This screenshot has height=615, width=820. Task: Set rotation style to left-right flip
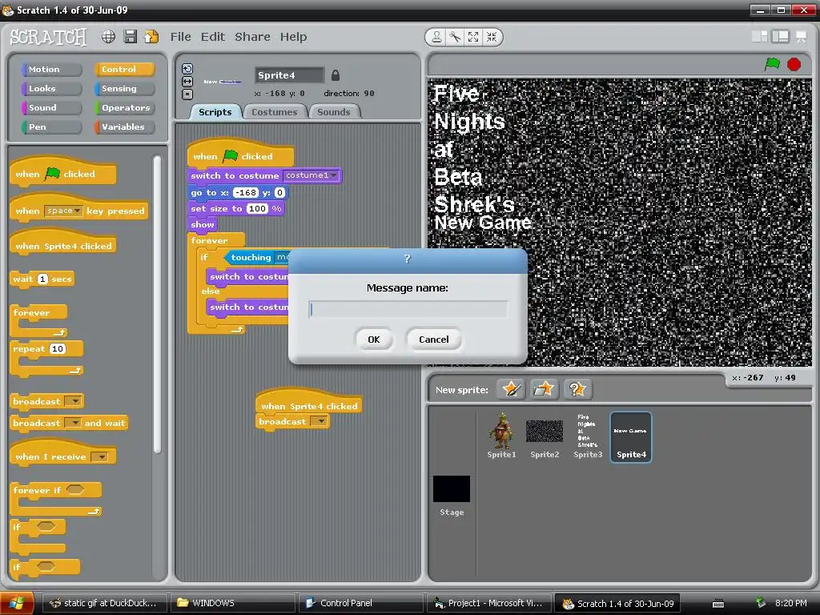pyautogui.click(x=187, y=82)
